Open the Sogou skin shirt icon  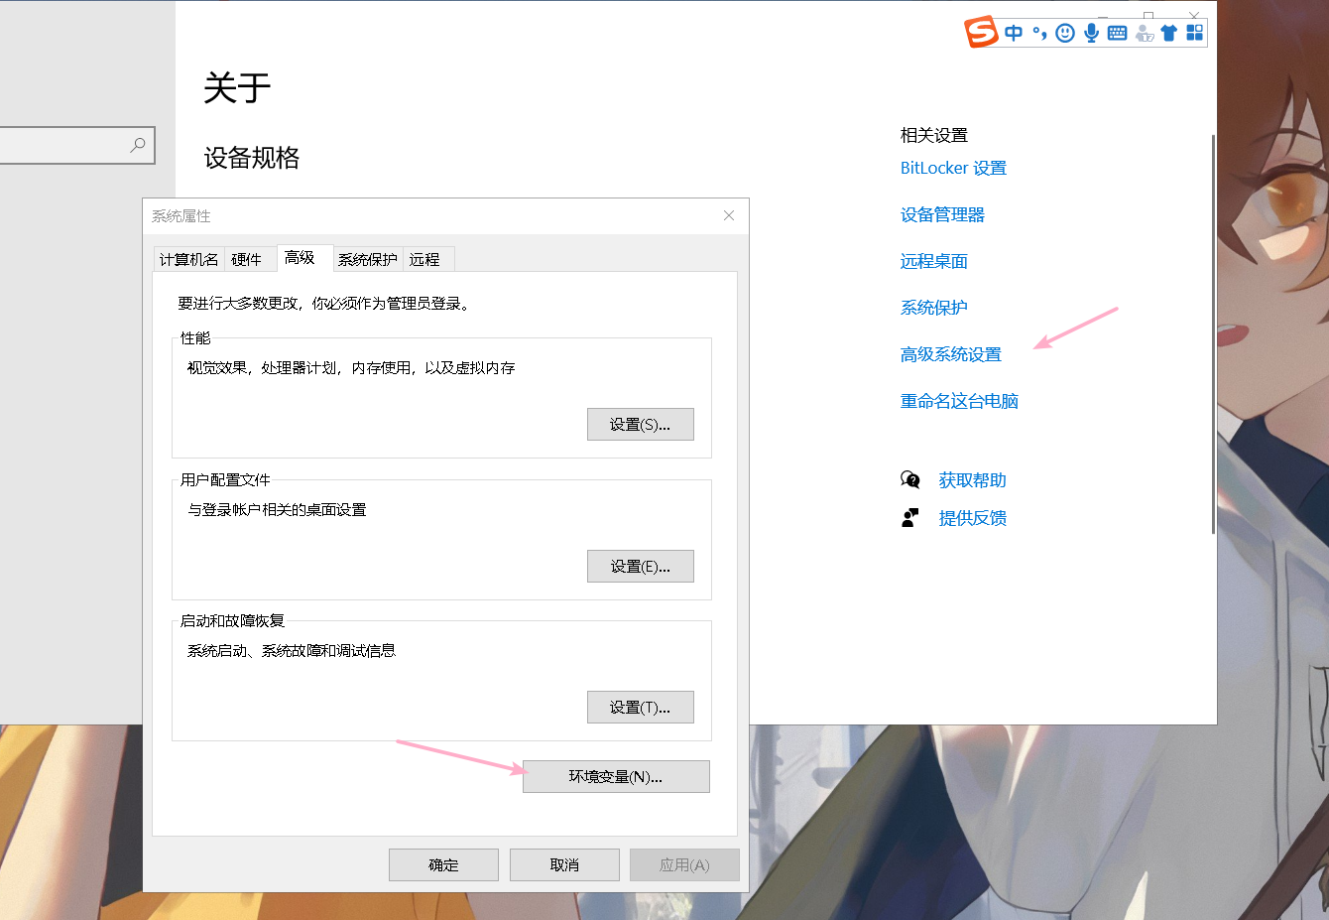coord(1168,33)
